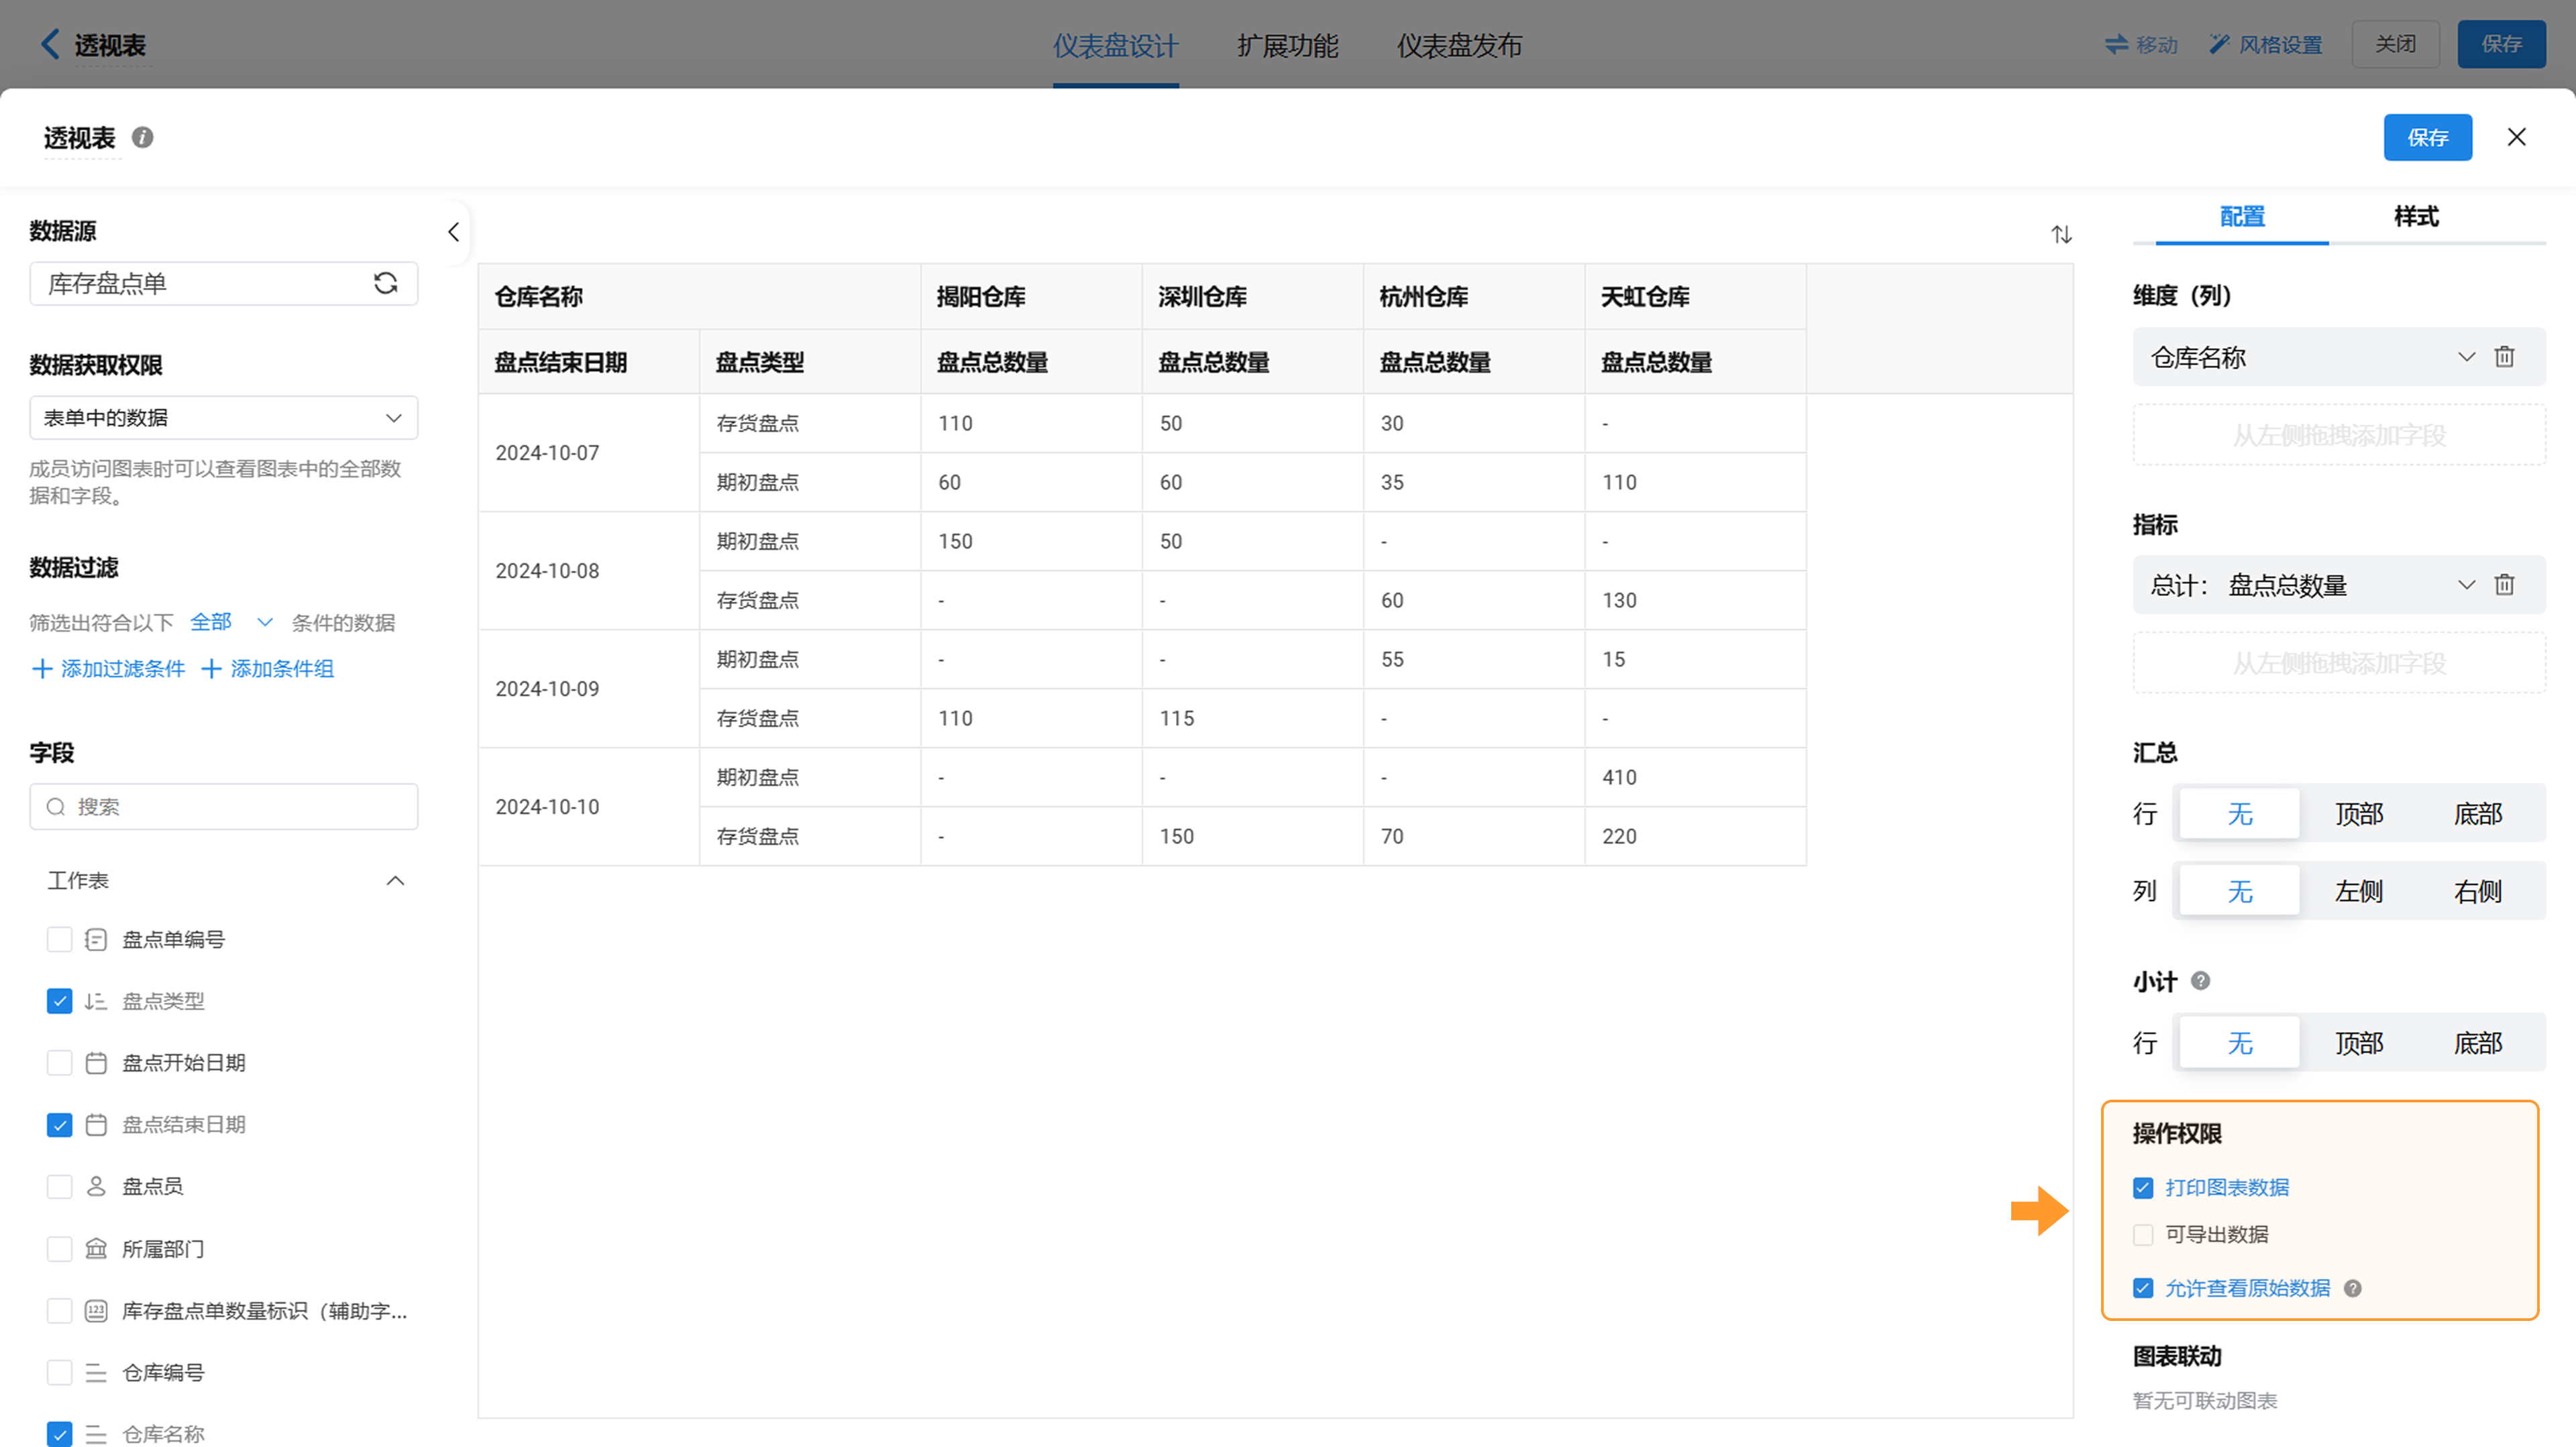Viewport: 2576px width, 1447px height.
Task: Click the 添加条件组 link
Action: [267, 669]
